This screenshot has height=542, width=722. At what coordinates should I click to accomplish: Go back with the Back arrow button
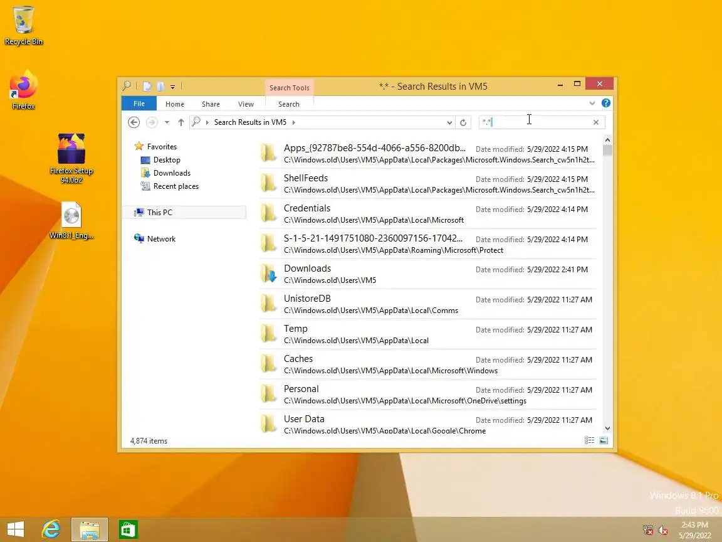point(133,122)
